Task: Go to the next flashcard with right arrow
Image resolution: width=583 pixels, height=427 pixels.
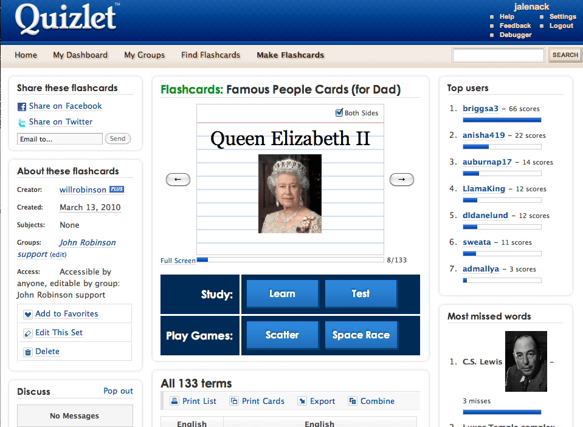Action: pyautogui.click(x=401, y=179)
